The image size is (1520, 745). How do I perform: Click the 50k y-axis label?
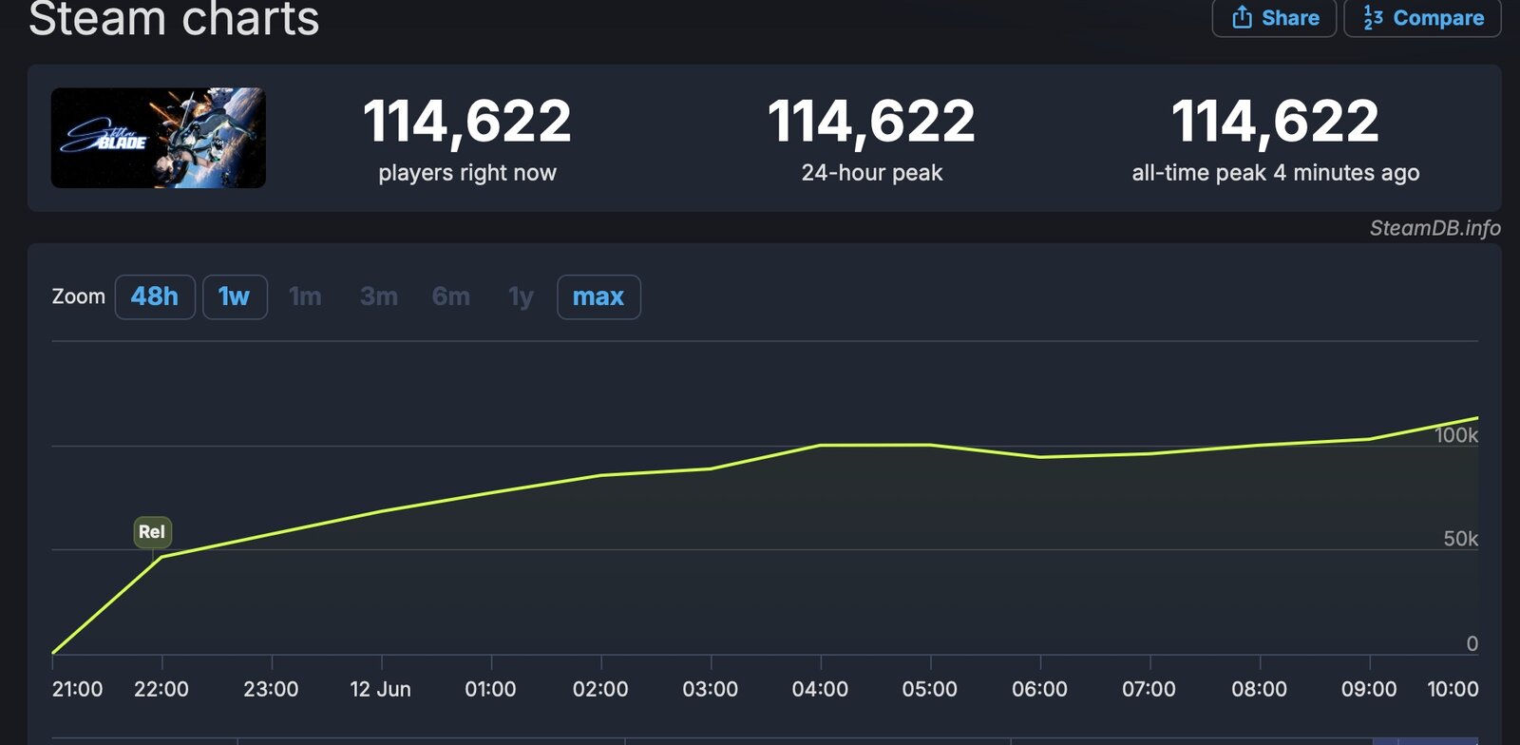[1461, 539]
